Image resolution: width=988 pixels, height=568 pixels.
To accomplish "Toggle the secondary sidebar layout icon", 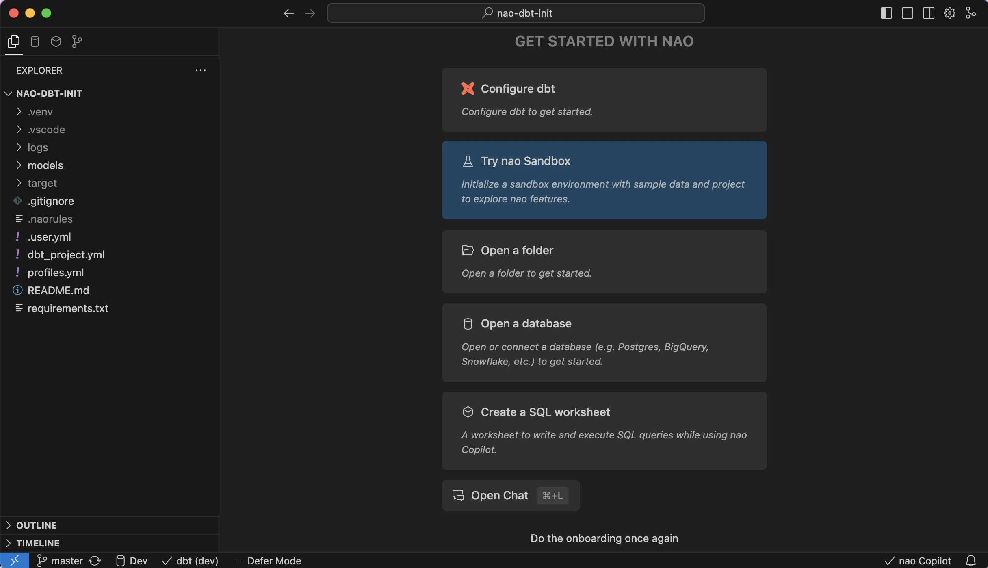I will [929, 13].
